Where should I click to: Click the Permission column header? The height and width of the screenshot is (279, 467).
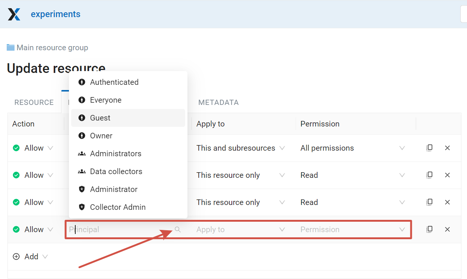pyautogui.click(x=320, y=124)
